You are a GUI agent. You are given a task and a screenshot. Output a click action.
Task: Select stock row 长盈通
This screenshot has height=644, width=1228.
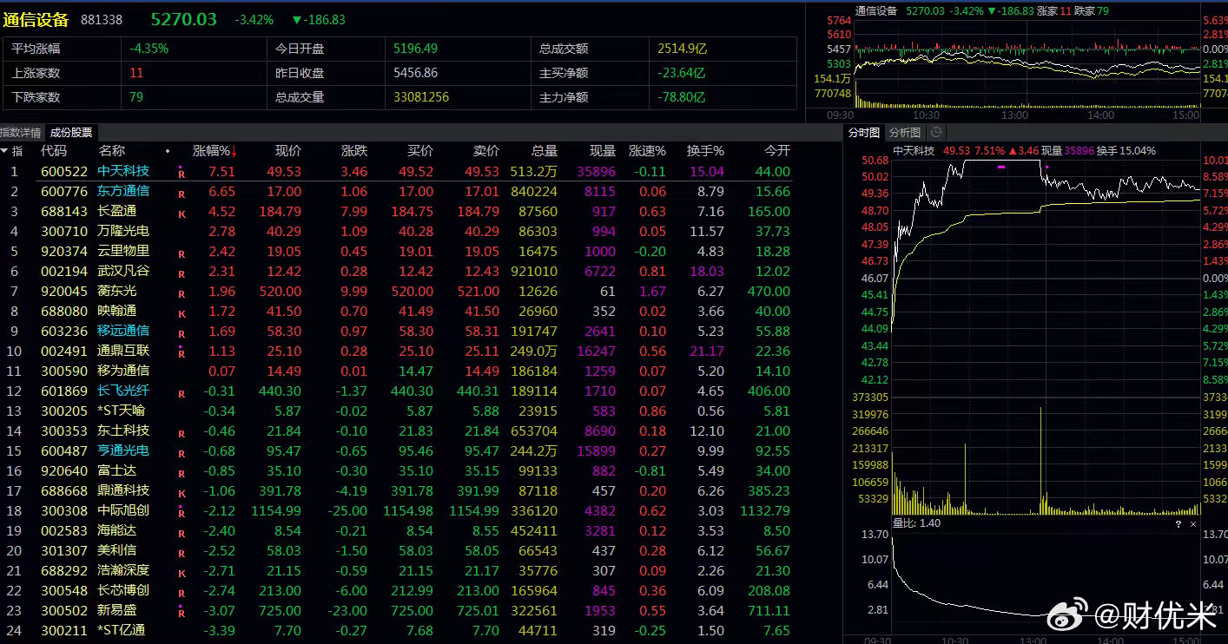point(396,212)
